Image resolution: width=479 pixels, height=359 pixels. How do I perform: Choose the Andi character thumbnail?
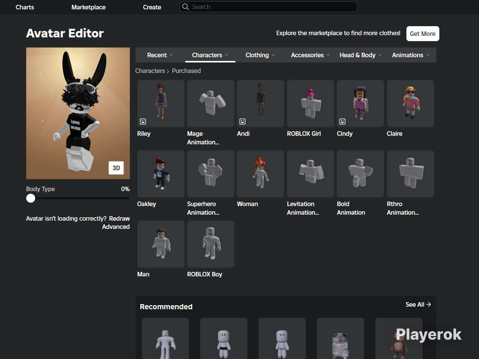click(x=260, y=104)
